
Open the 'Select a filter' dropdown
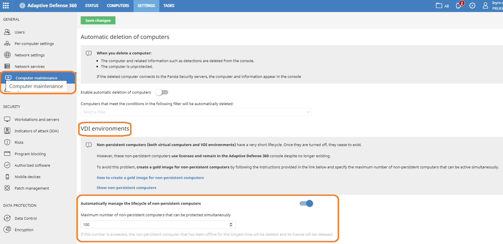[x=196, y=112]
